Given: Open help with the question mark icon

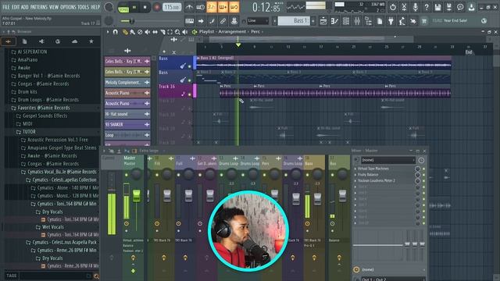Looking at the screenshot, I should 427,7.
